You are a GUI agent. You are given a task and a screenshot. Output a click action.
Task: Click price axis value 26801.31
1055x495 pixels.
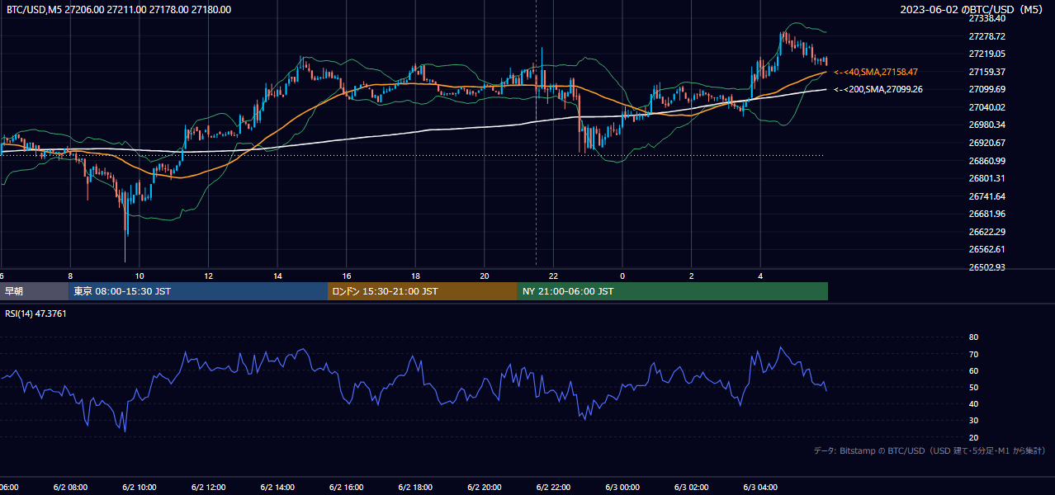tap(986, 178)
